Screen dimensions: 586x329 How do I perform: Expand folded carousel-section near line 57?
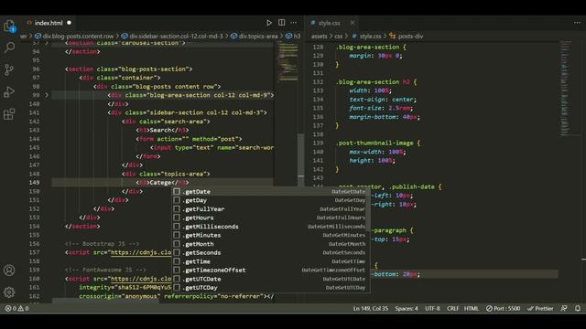(x=47, y=43)
